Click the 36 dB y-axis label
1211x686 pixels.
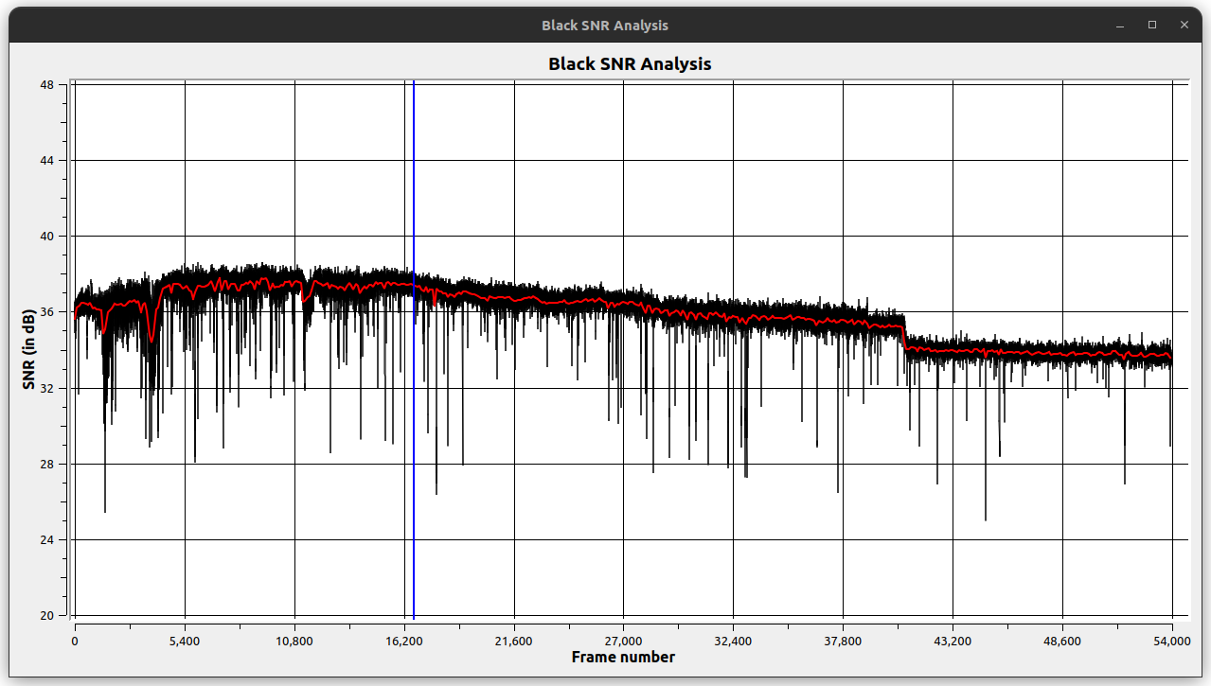(46, 312)
